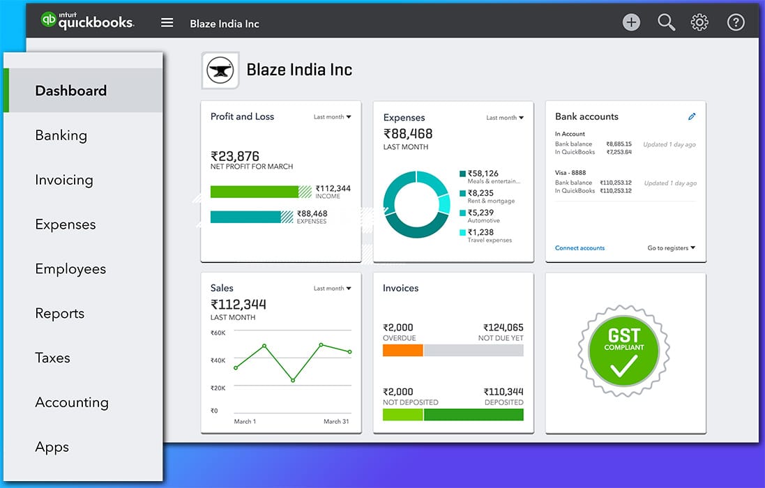
Task: Open the hamburger navigation menu
Action: coord(167,22)
